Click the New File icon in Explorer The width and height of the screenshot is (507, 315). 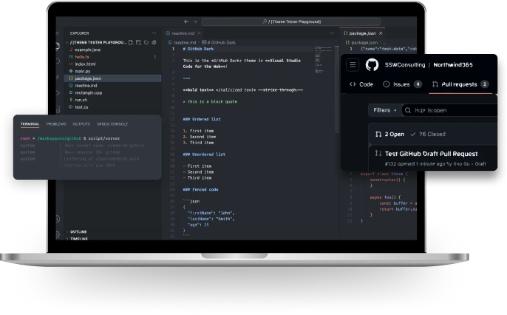(132, 42)
